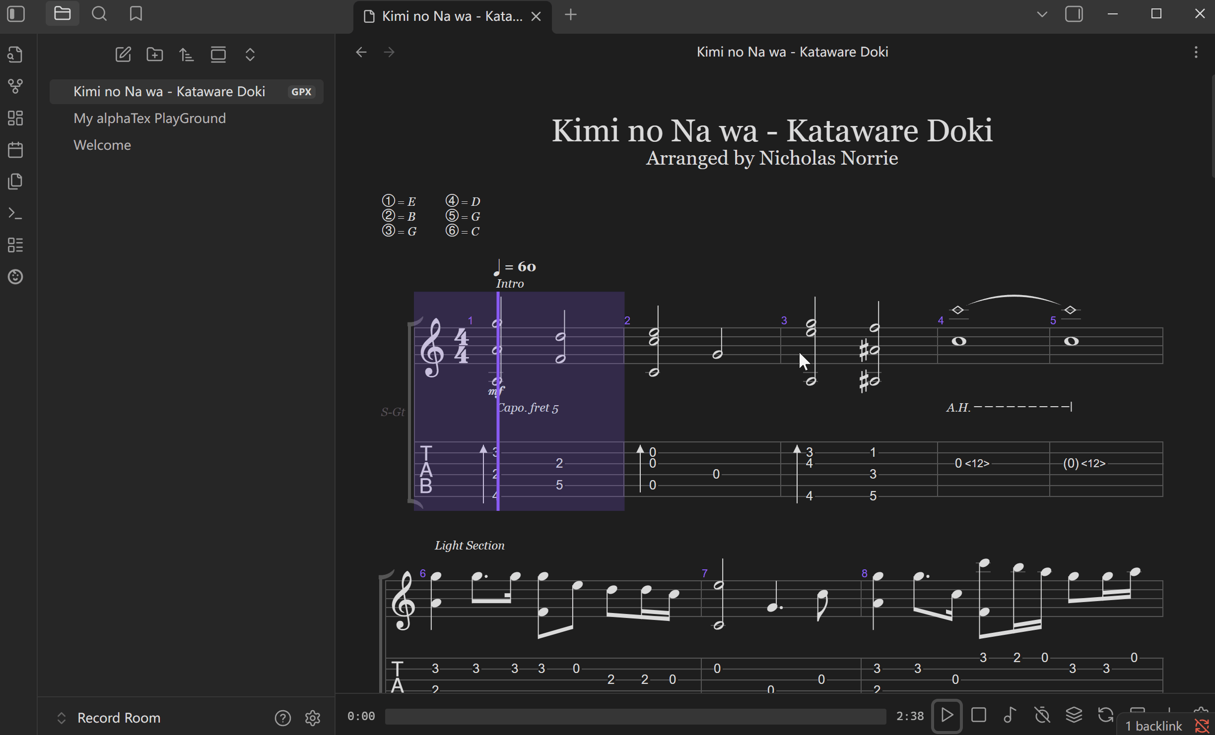Screen dimensions: 1215x735
Task: Switch to the search tab
Action: (x=99, y=14)
